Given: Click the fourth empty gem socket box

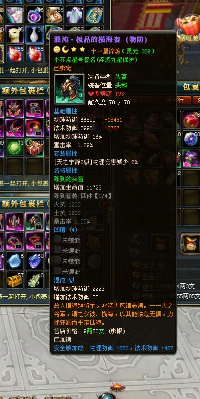Looking at the screenshot, I should [x=57, y=270].
